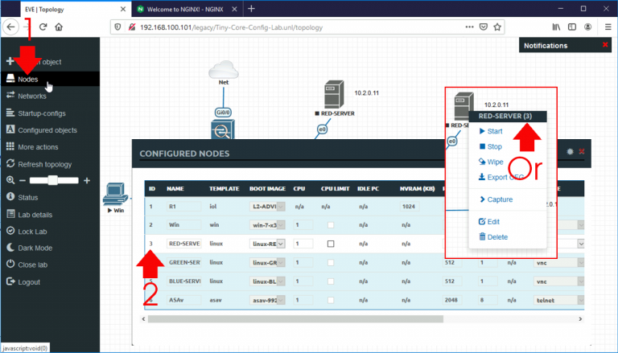
Task: Click Logout
Action: pyautogui.click(x=29, y=282)
